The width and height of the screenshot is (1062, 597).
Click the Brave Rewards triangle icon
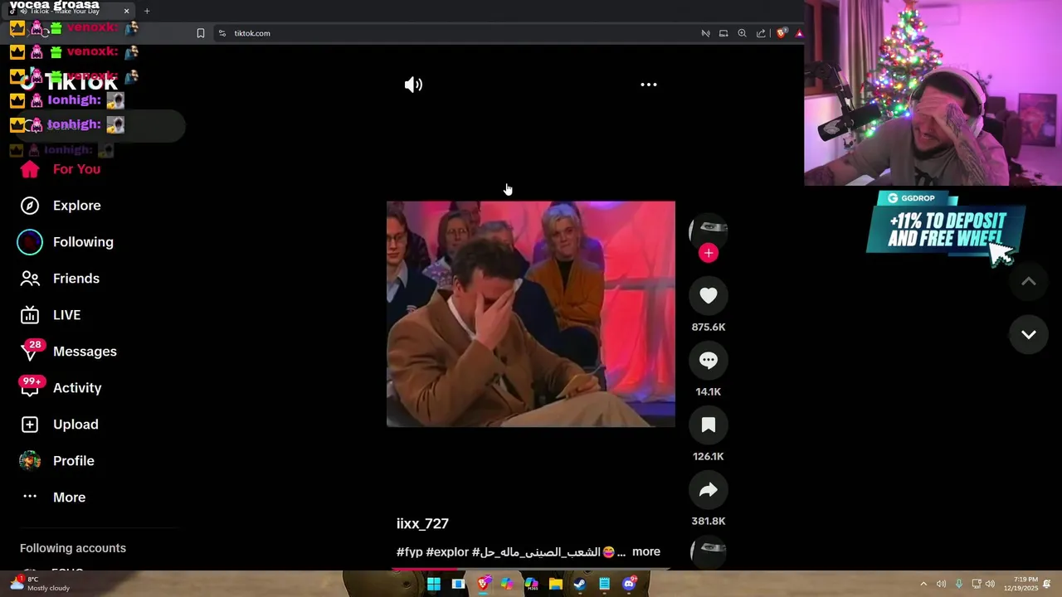799,33
